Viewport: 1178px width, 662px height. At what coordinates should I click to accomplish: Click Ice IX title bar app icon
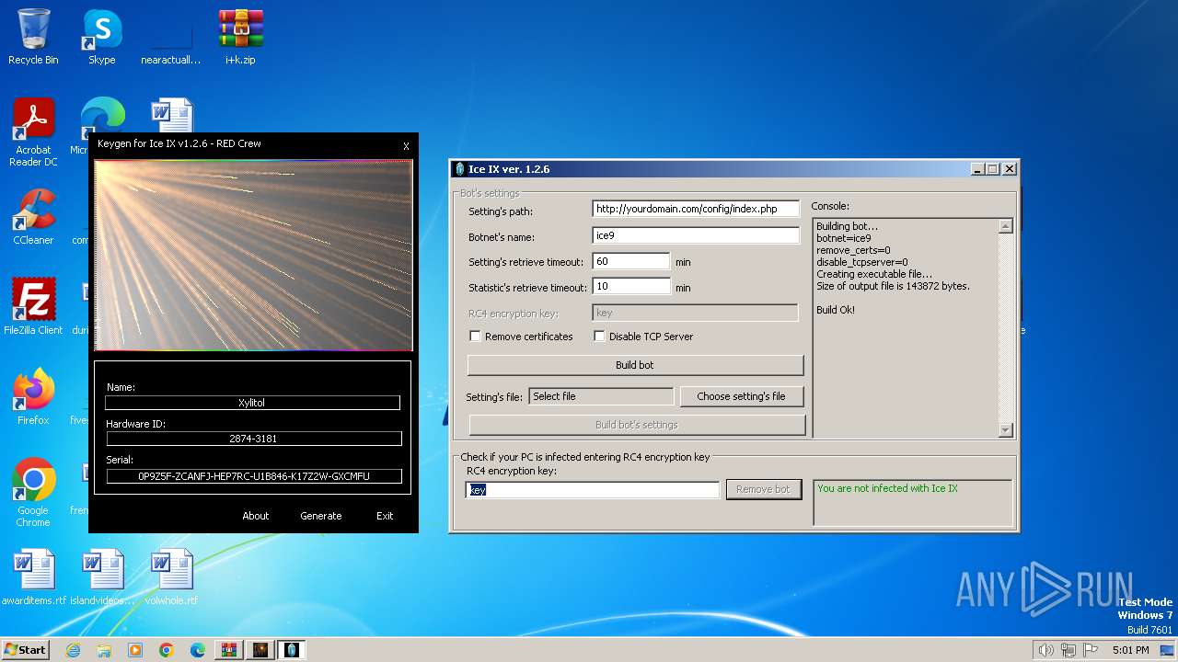click(460, 169)
